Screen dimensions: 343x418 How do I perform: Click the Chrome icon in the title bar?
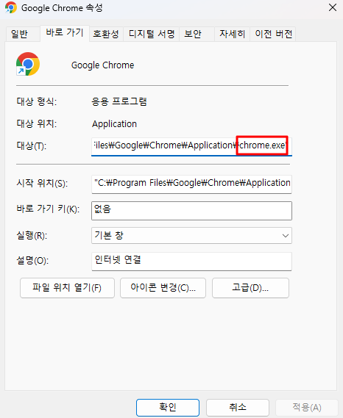tap(11, 7)
